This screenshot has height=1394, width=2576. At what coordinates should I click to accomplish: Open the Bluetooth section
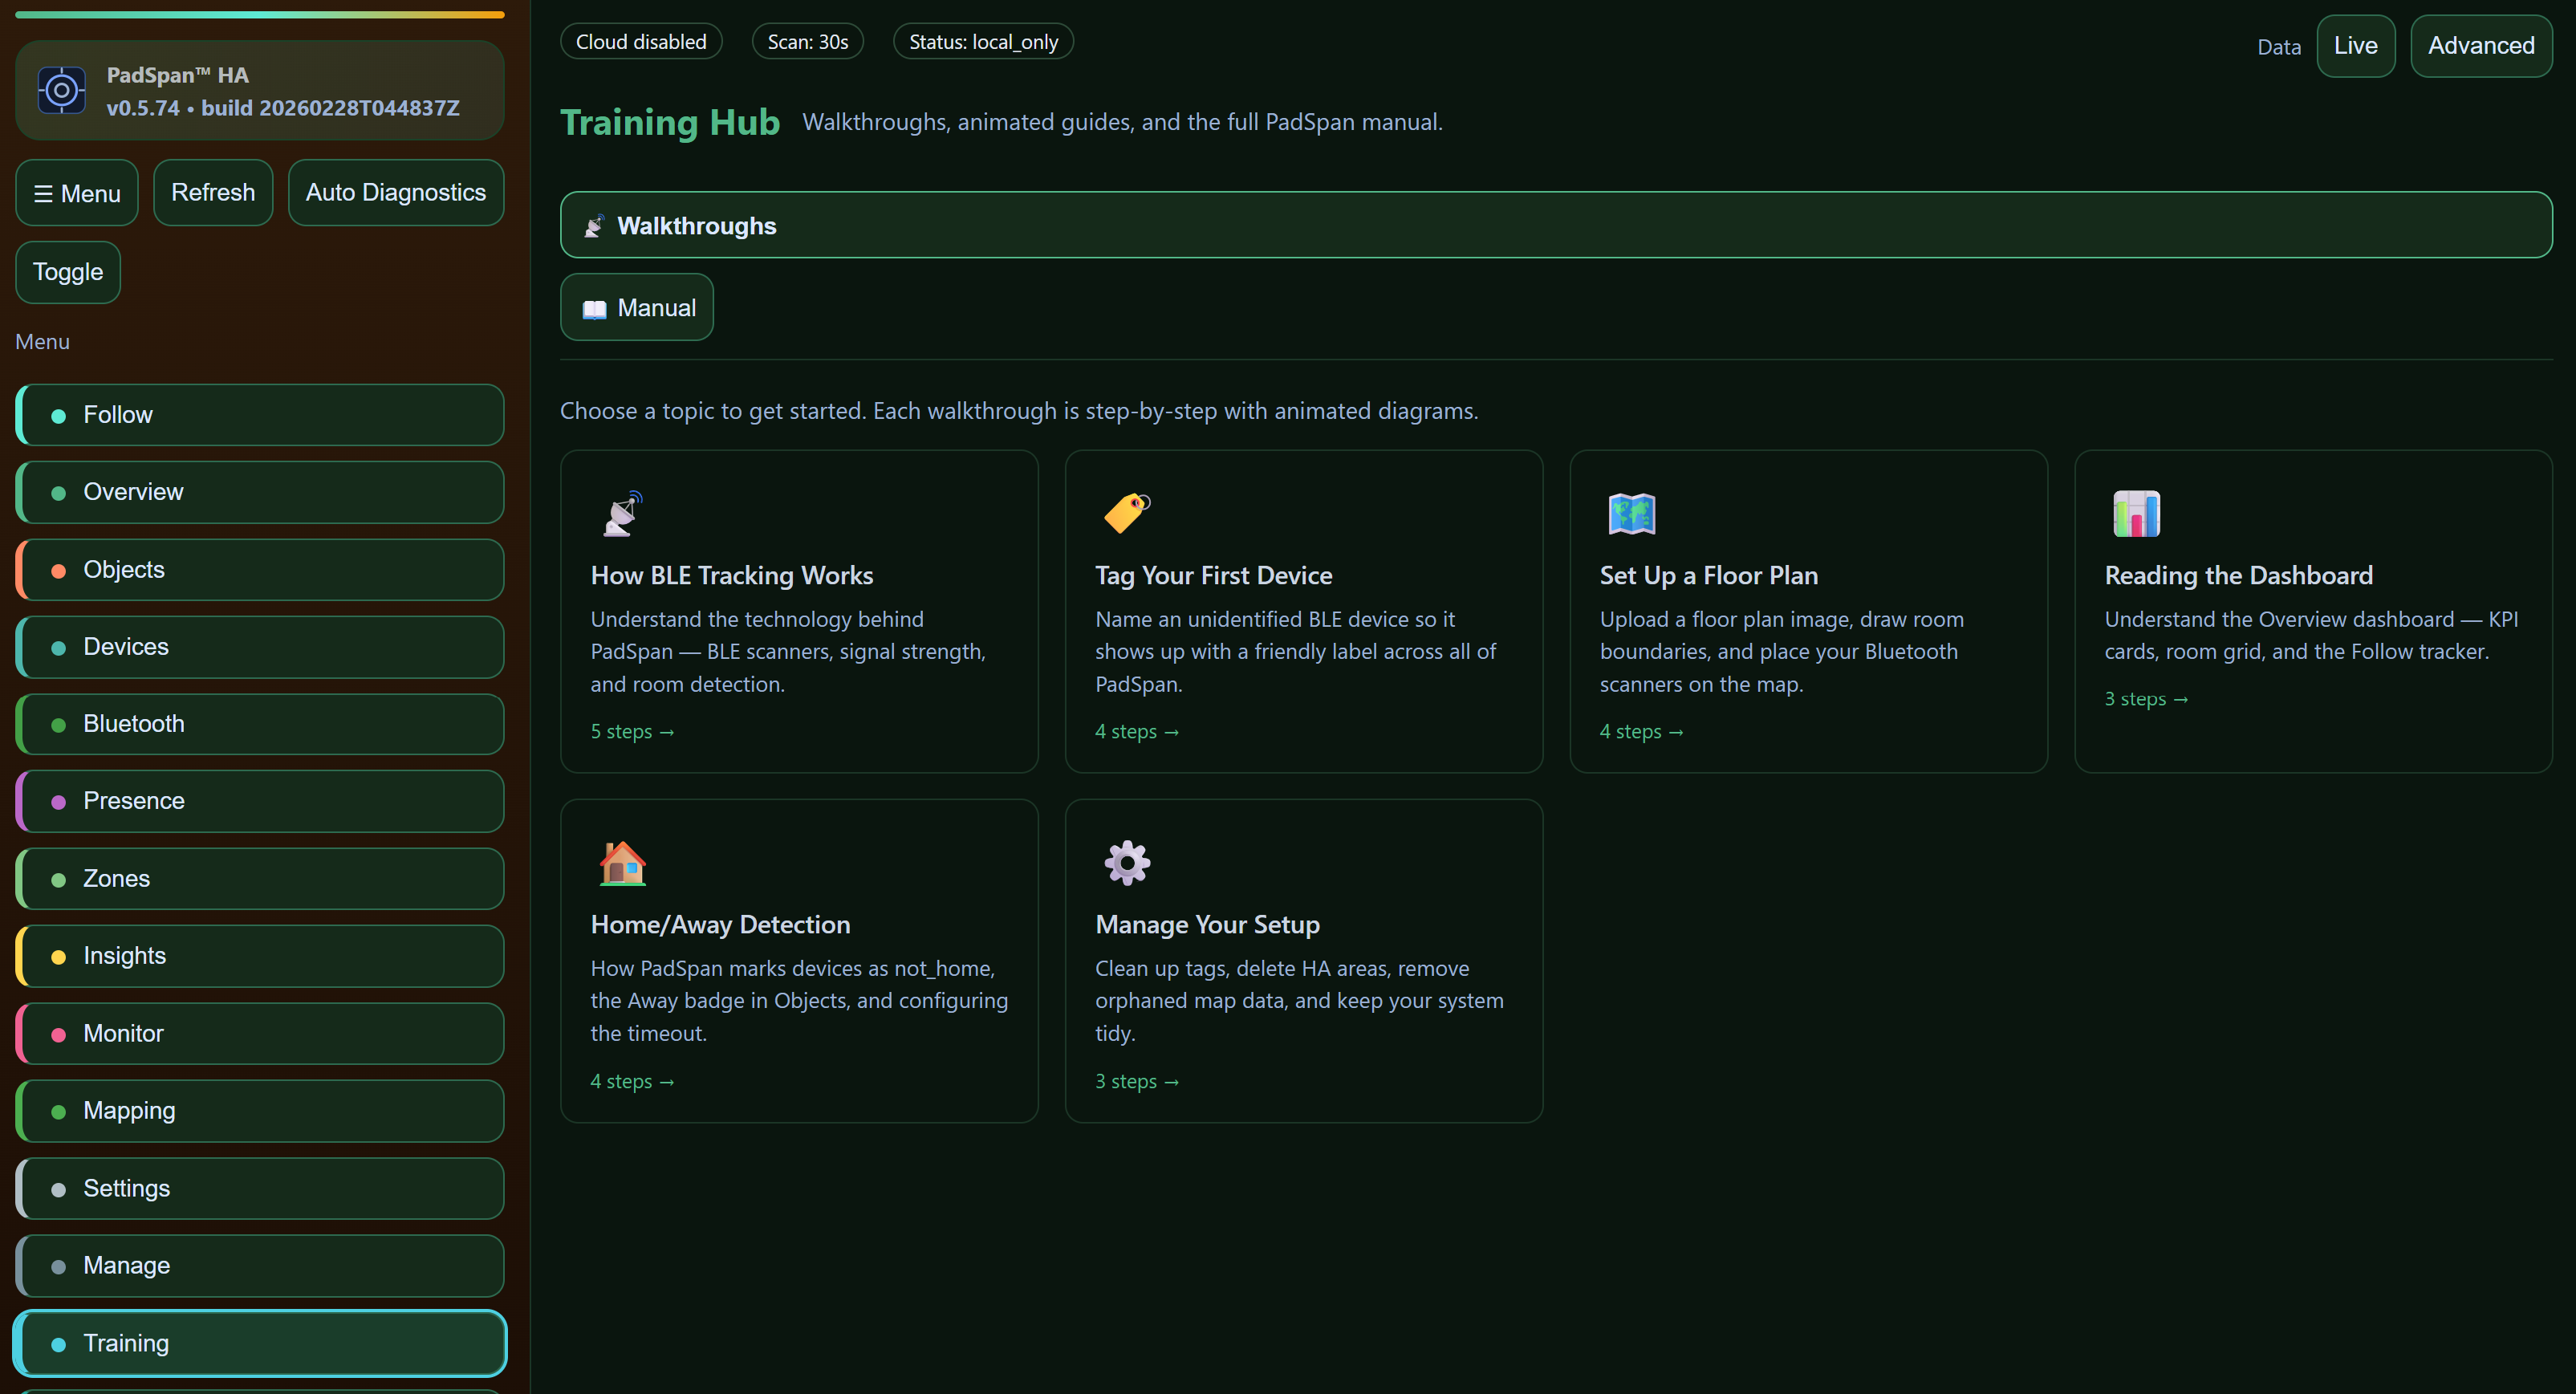(x=260, y=724)
